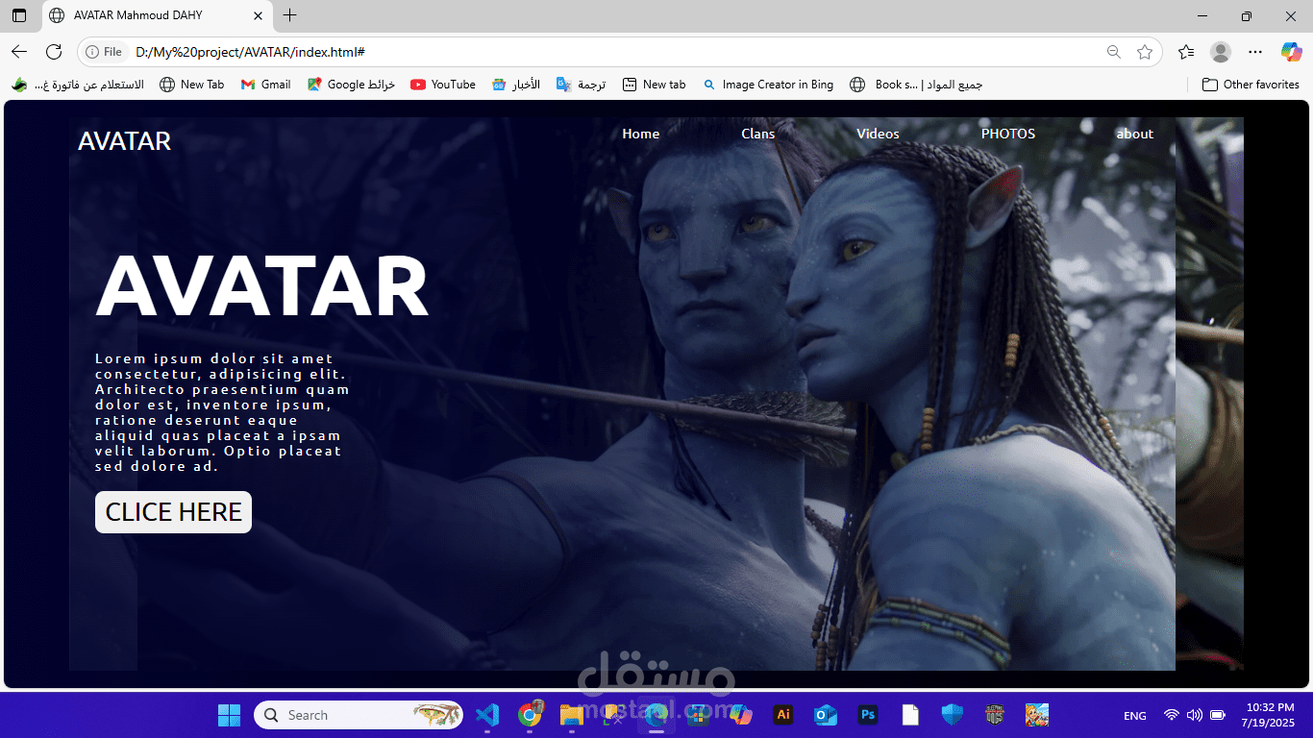Open Outlook from taskbar
This screenshot has width=1313, height=738.
click(826, 715)
